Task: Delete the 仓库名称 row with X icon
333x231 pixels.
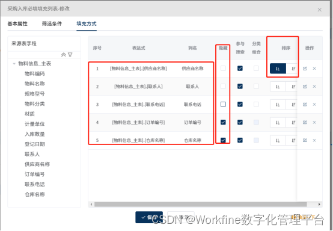Action: pos(314,140)
